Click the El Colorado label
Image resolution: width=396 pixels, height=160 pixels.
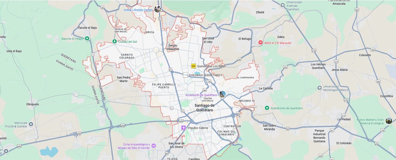click(x=345, y=143)
